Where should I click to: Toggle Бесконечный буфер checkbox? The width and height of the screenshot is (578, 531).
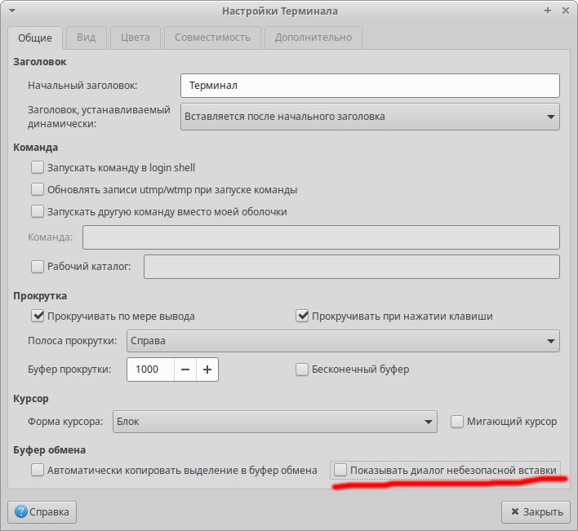click(302, 369)
